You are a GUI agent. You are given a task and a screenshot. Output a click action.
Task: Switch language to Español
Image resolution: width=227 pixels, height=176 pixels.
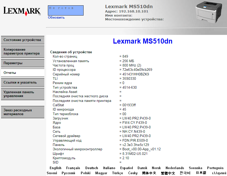[127, 168]
